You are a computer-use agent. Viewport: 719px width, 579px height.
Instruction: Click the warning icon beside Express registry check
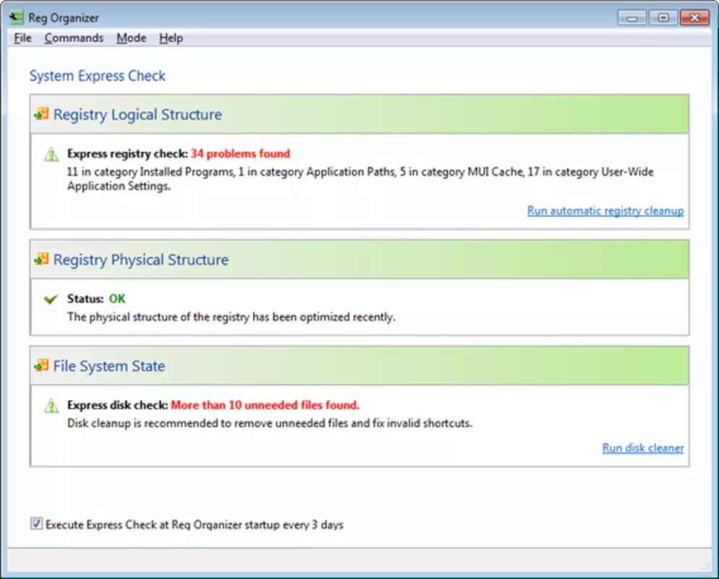point(51,154)
